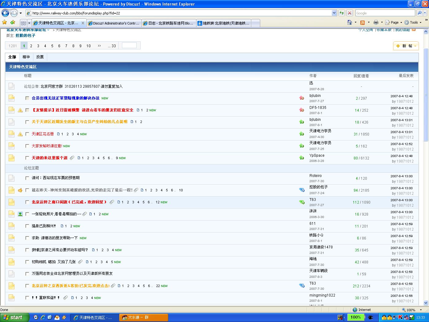The width and height of the screenshot is (429, 322).
Task: Open the address bar dropdown arrow
Action: click(334, 13)
